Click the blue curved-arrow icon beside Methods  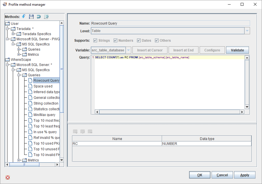pos(24,16)
